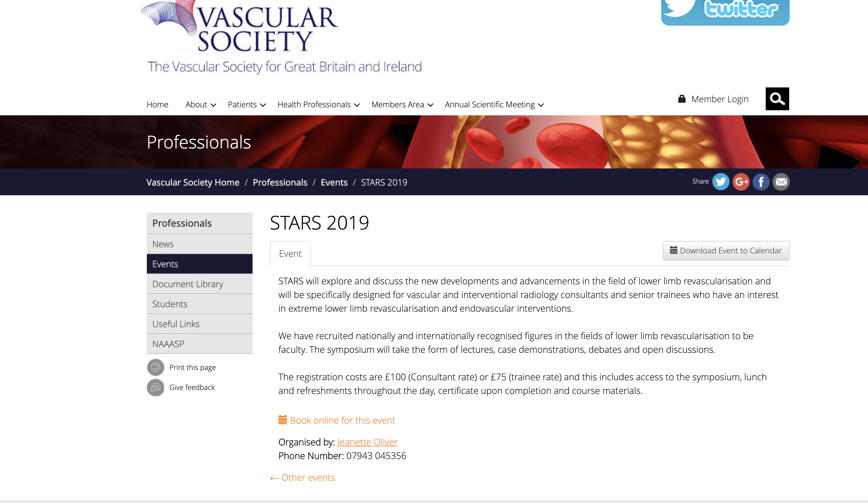Click Download Event to Calendar button

click(726, 251)
